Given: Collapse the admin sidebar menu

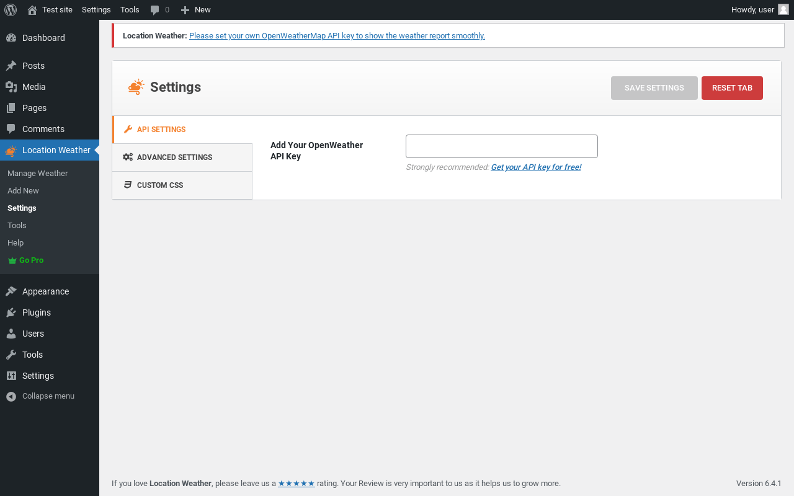Looking at the screenshot, I should click(x=41, y=396).
